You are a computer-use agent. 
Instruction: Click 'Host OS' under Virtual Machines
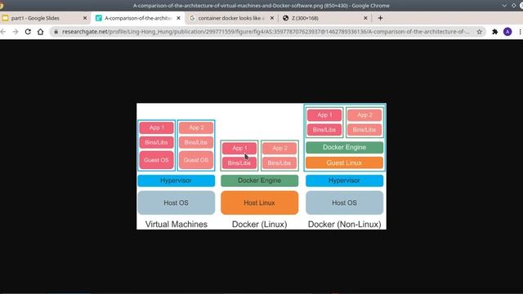pyautogui.click(x=177, y=203)
